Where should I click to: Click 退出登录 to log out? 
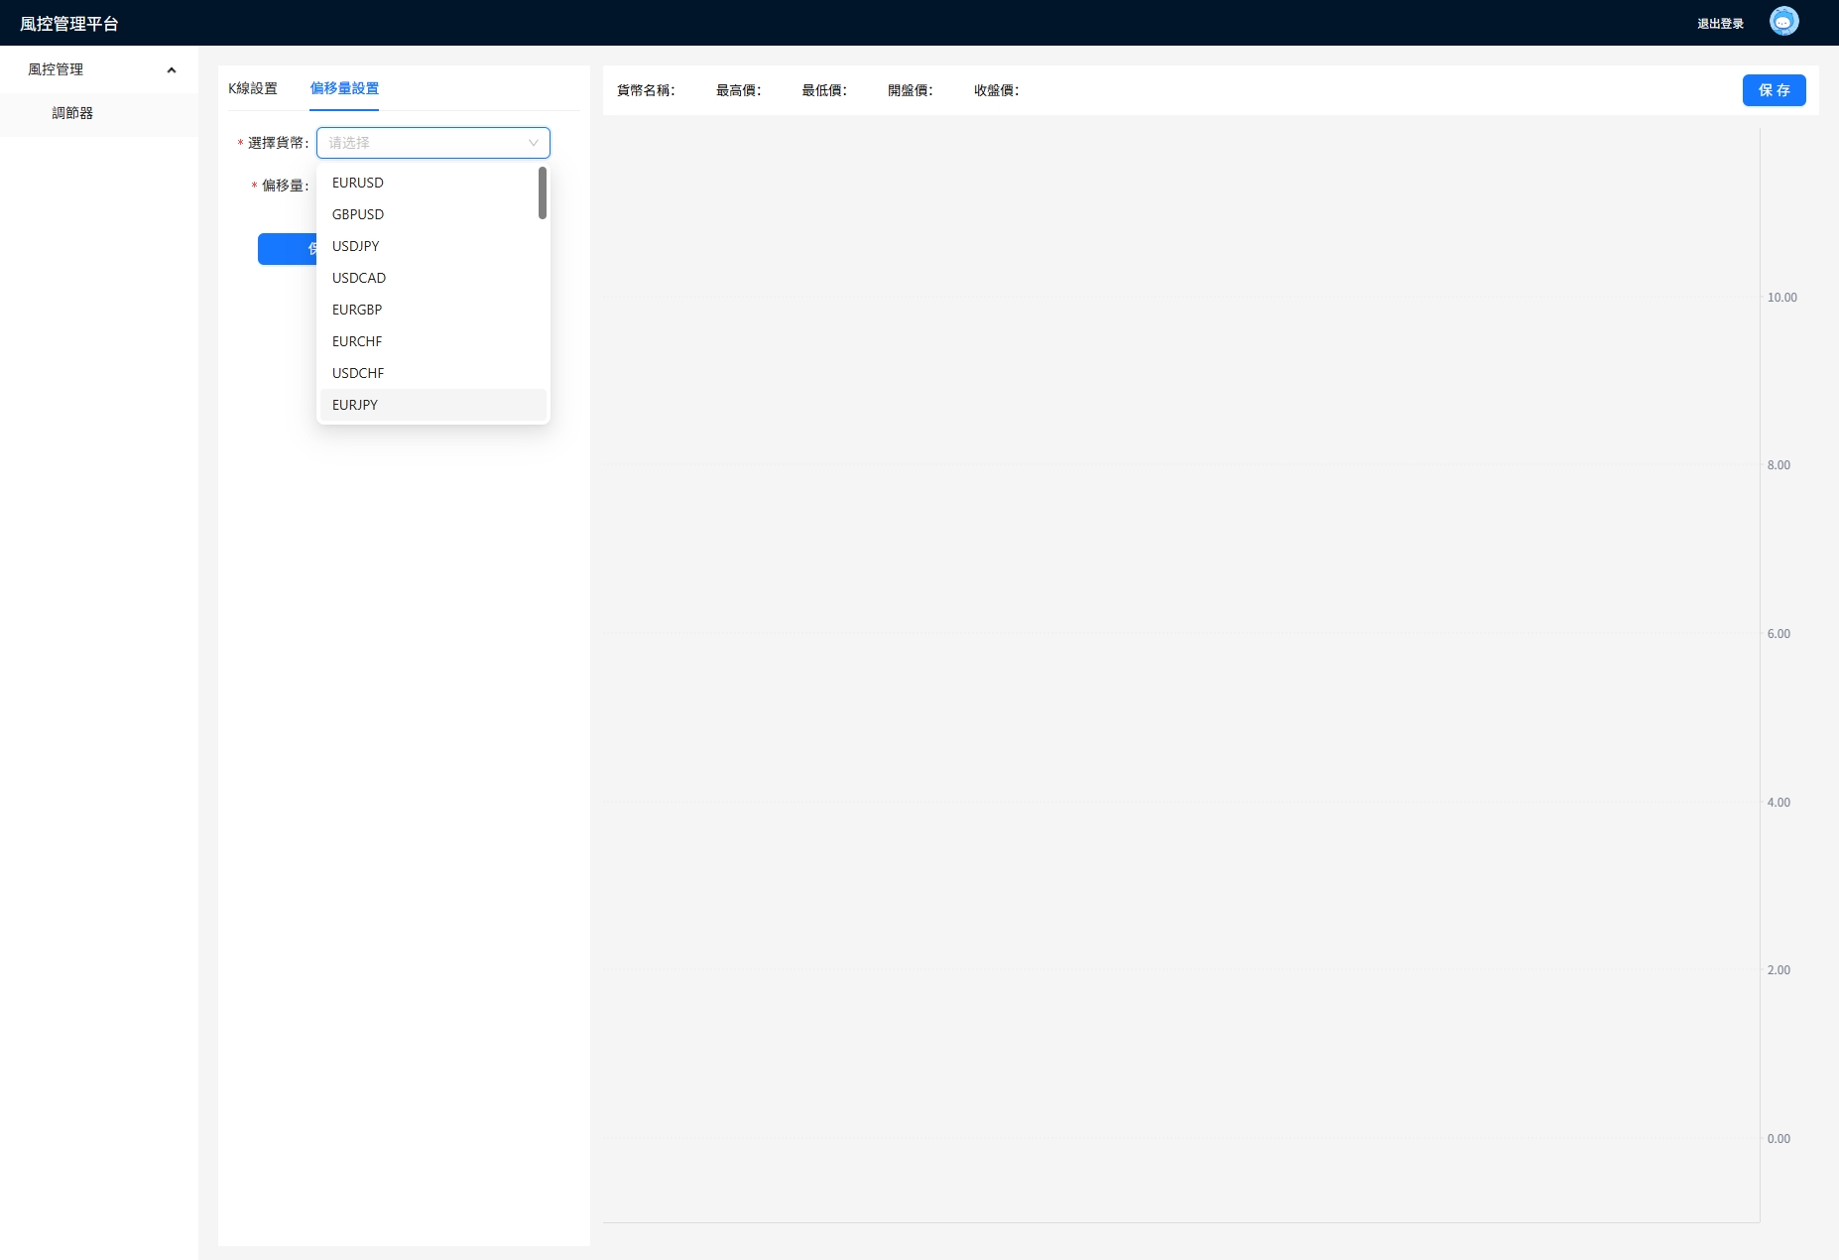coord(1720,24)
